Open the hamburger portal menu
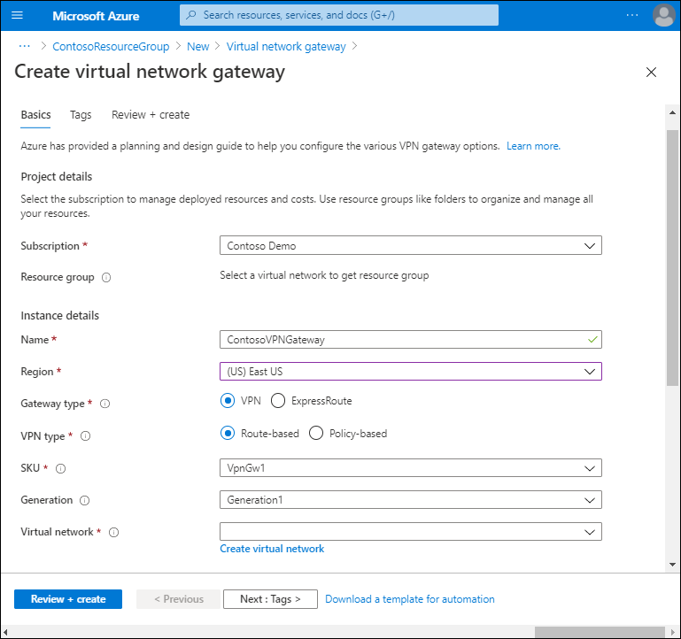This screenshot has height=639, width=681. coord(18,16)
